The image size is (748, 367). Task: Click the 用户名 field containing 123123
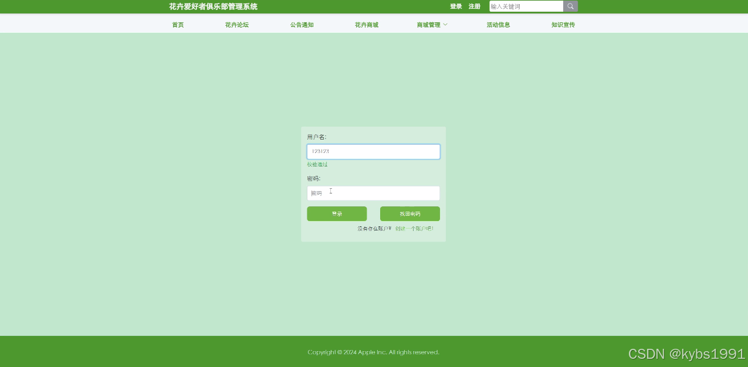pos(373,152)
